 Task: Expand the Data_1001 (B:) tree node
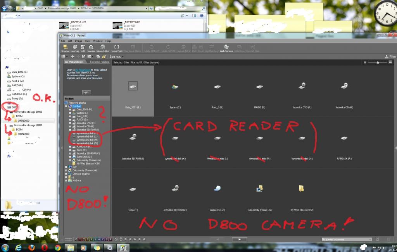(70, 110)
